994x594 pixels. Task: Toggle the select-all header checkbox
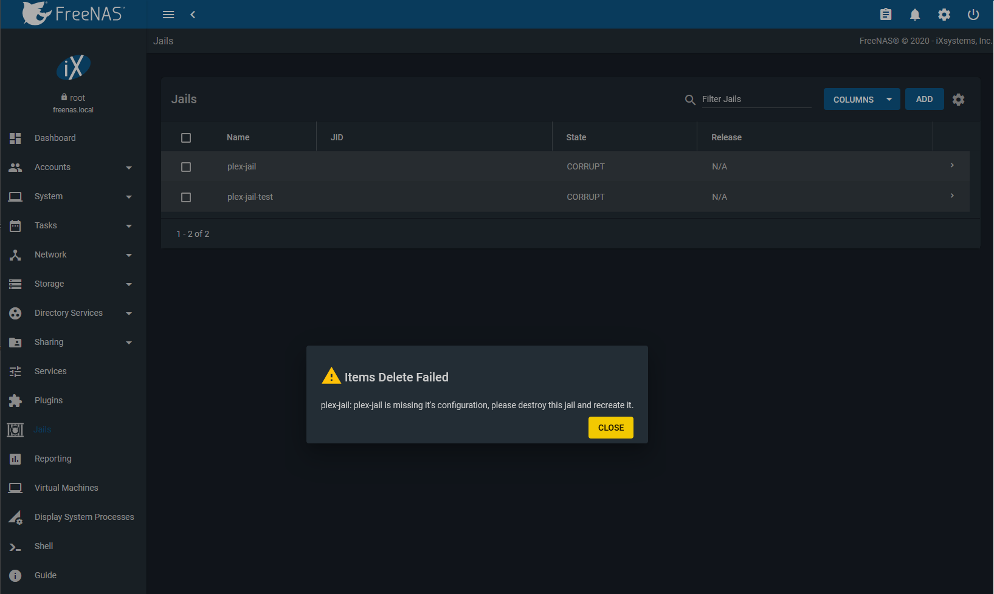coord(186,138)
